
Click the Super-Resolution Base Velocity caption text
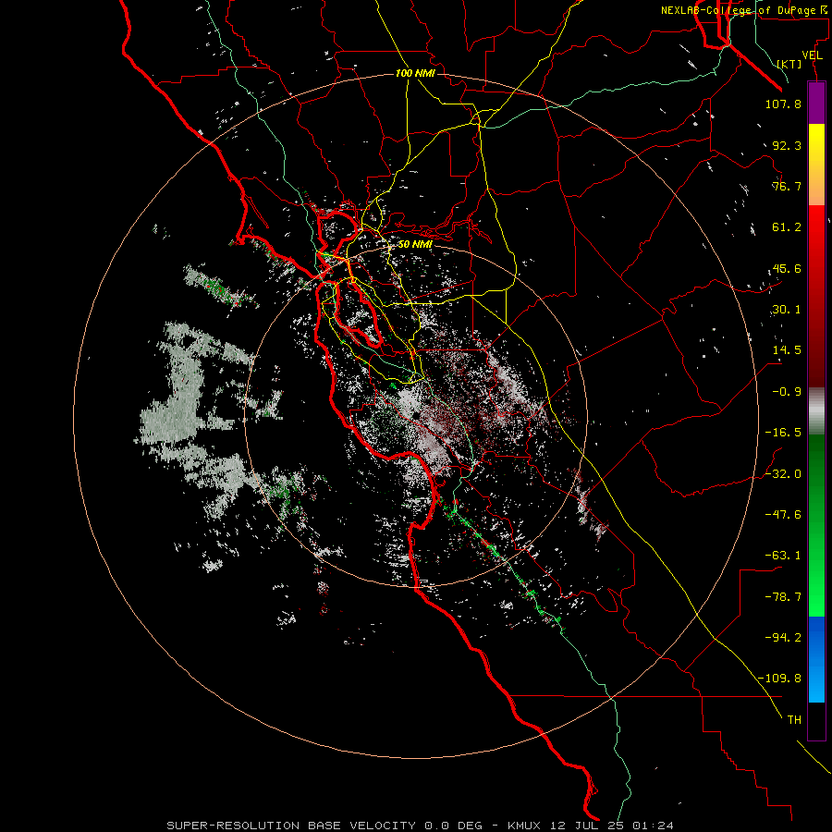point(421,826)
